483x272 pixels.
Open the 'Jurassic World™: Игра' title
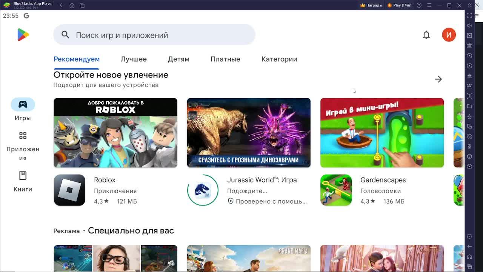(x=262, y=180)
